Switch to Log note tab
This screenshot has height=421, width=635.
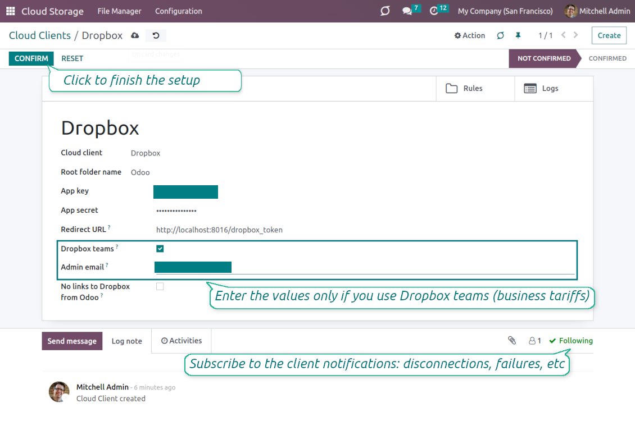(x=127, y=341)
